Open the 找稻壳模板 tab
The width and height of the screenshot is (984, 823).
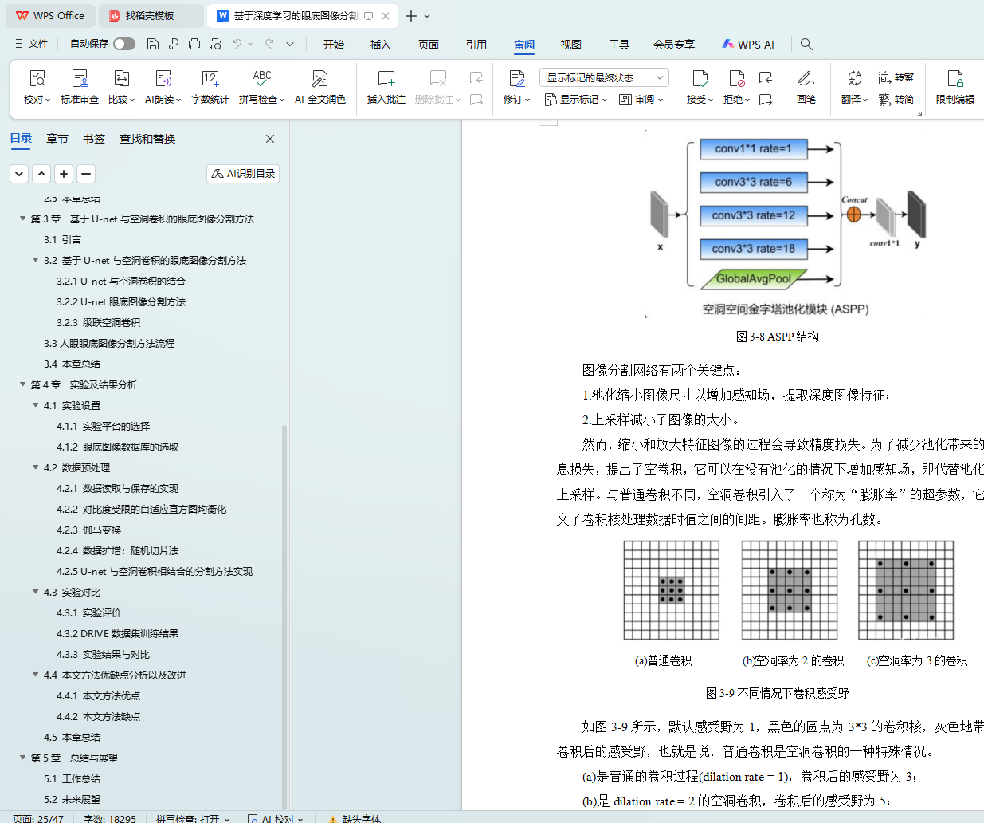pos(151,15)
